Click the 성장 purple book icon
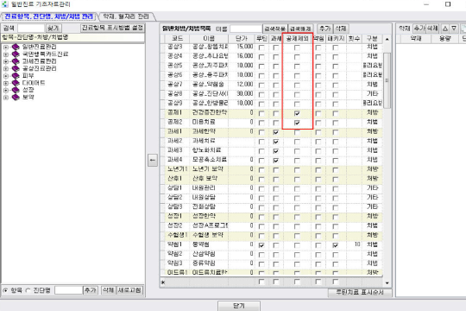The image size is (466, 311). [x=16, y=90]
